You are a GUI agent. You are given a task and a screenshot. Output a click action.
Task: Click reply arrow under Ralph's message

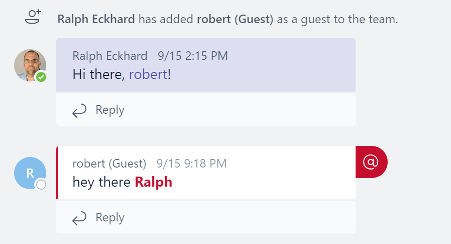tap(79, 111)
